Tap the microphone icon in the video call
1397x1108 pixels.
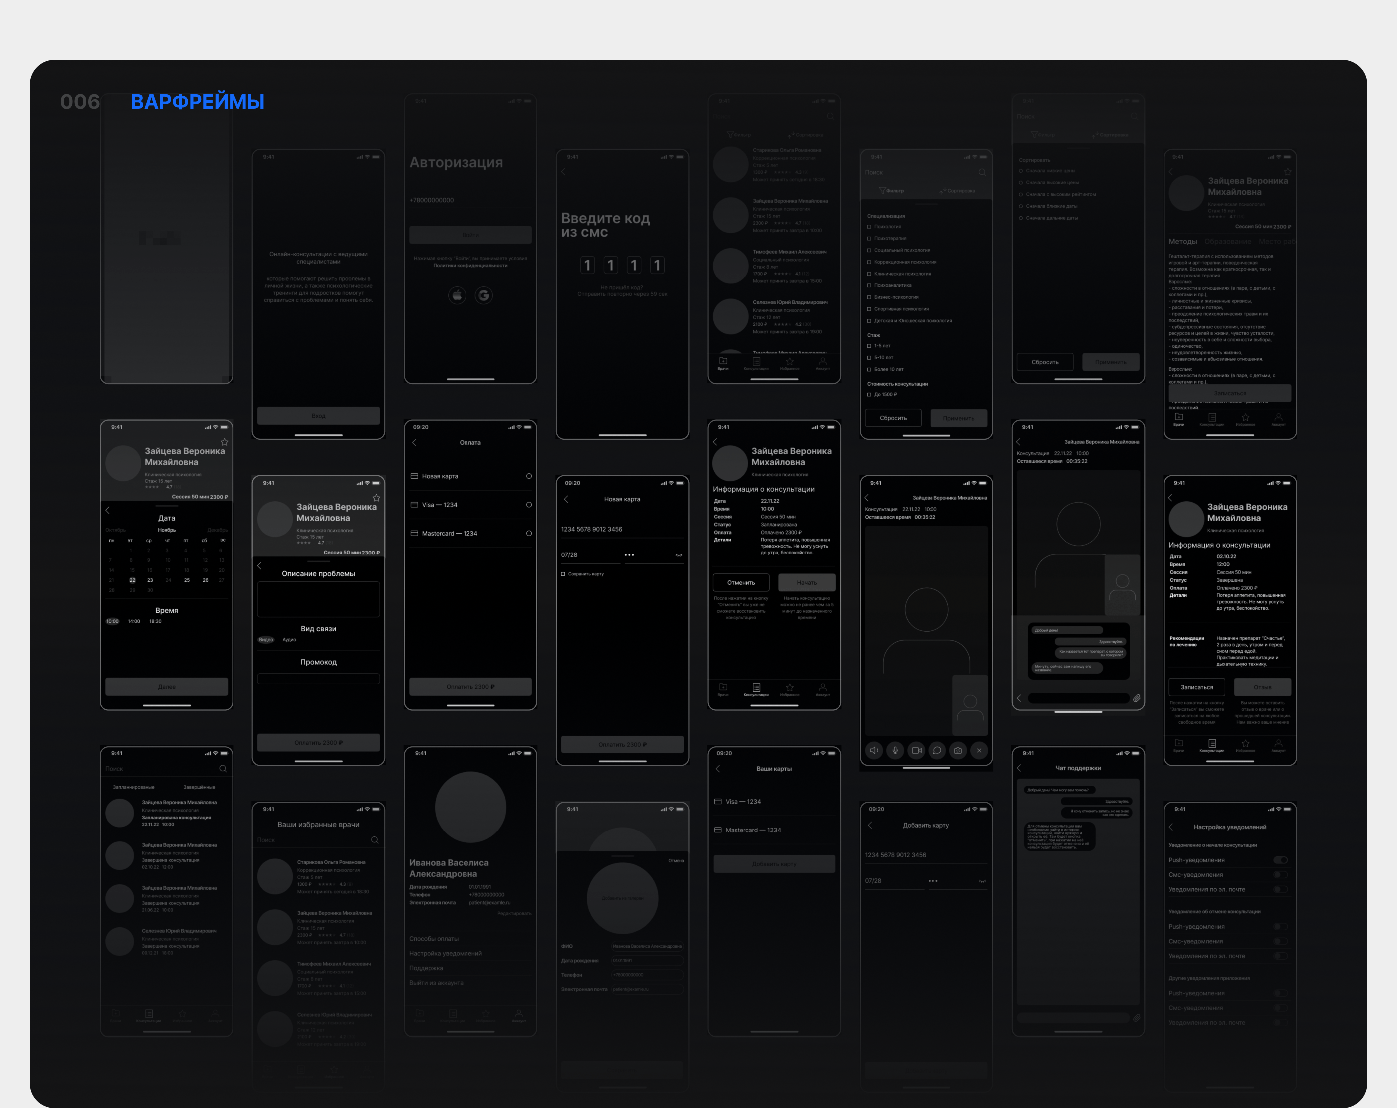895,750
